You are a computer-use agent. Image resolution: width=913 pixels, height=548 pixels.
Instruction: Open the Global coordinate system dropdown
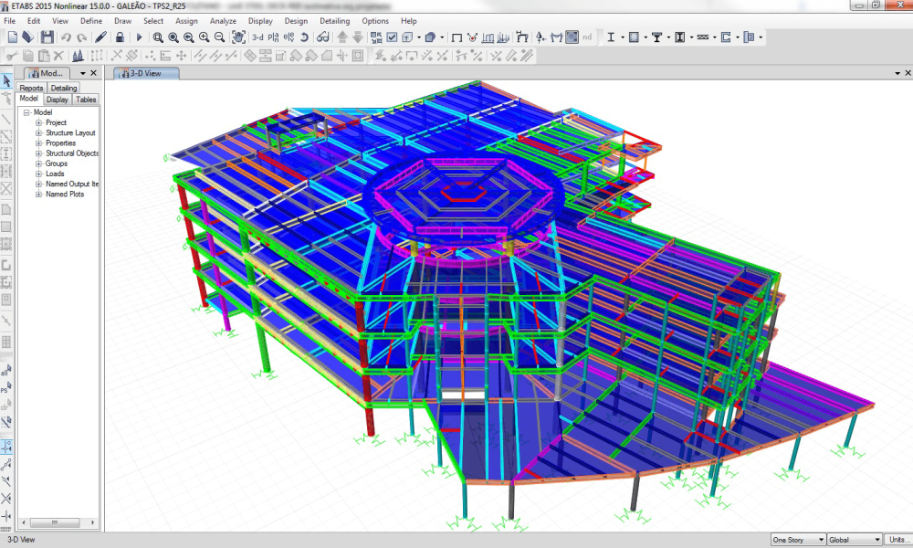pyautogui.click(x=854, y=540)
